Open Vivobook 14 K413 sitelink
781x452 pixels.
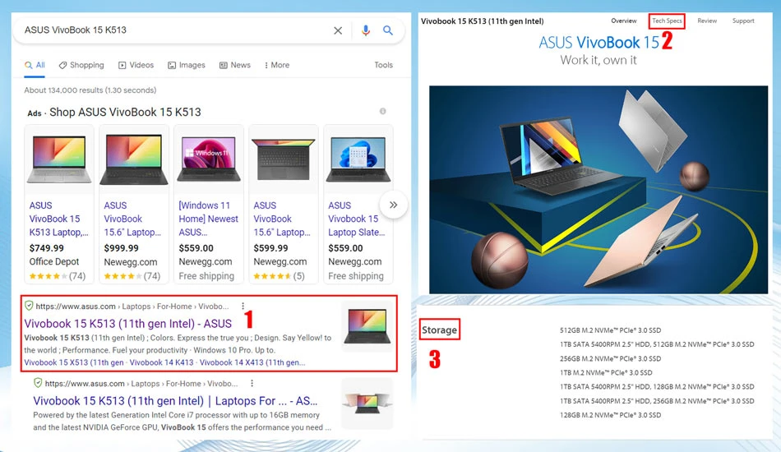161,362
